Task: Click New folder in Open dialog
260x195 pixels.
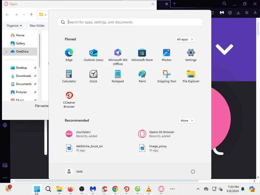Action: [x=37, y=26]
